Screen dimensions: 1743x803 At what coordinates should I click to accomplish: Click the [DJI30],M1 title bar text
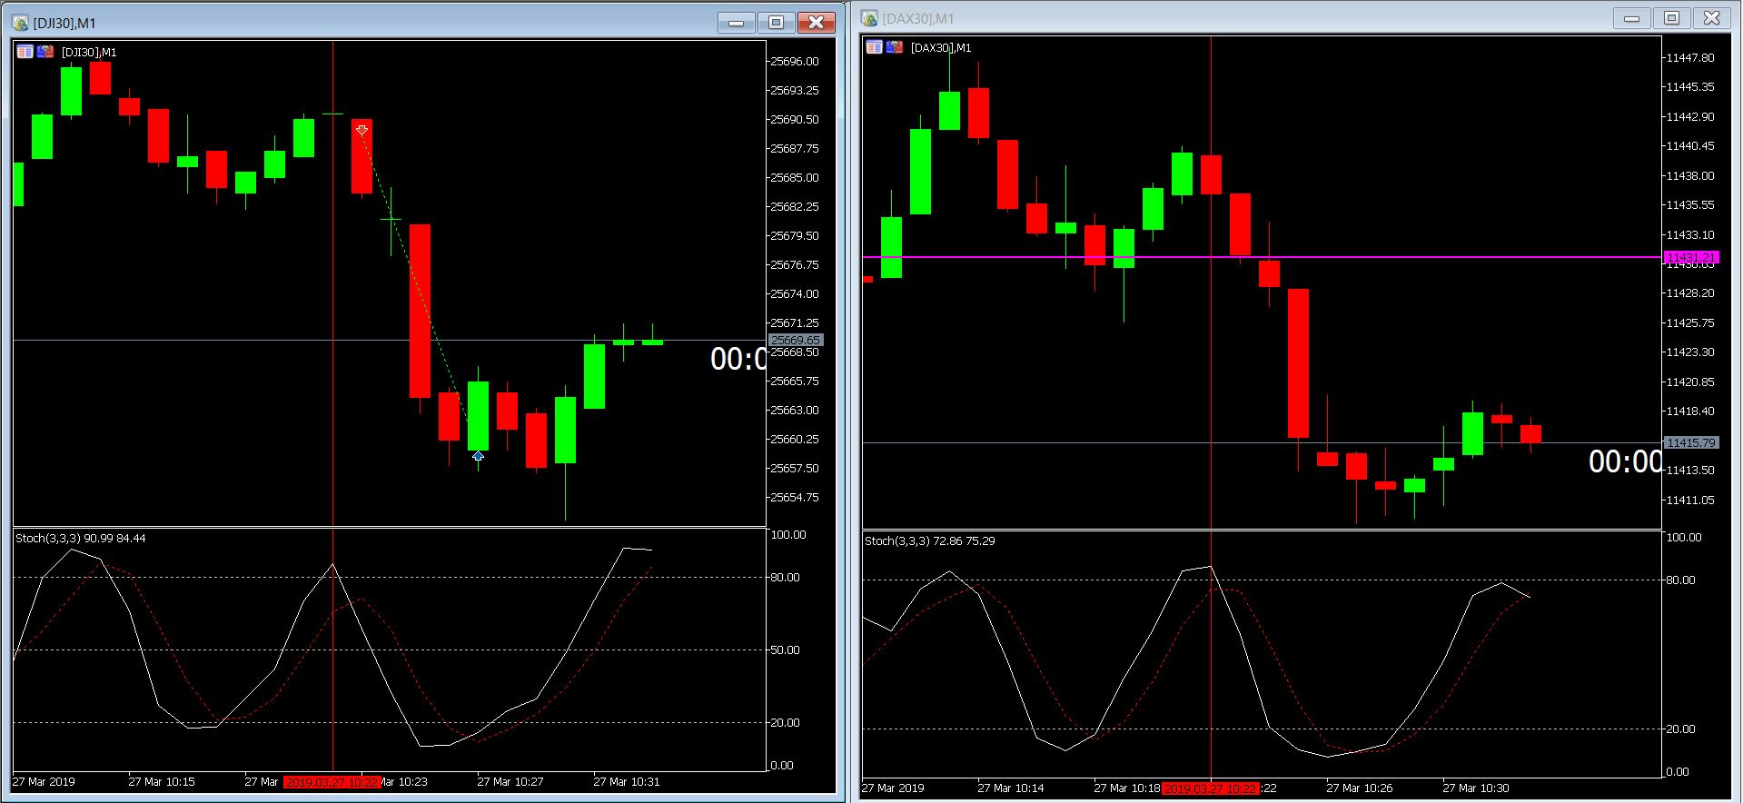[64, 24]
